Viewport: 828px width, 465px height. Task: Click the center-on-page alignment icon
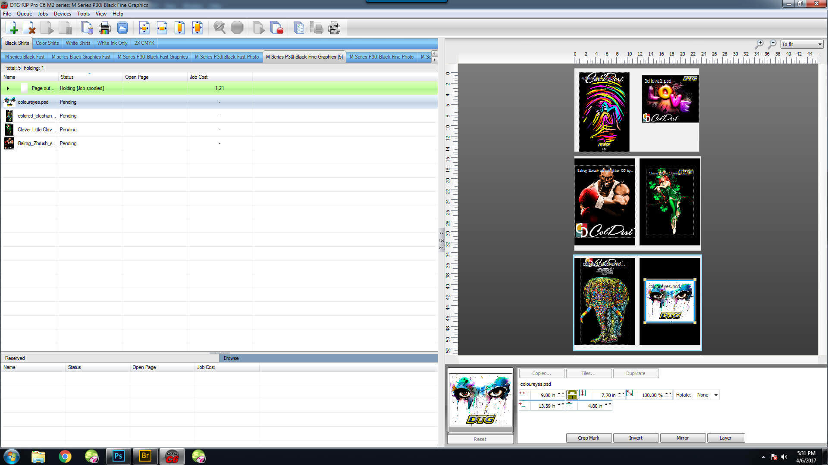coord(144,28)
